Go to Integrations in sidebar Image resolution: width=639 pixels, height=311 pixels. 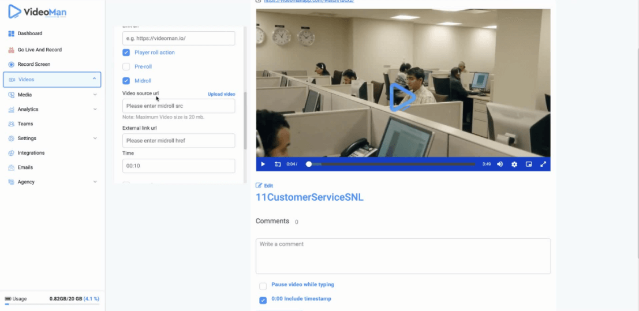click(x=31, y=153)
